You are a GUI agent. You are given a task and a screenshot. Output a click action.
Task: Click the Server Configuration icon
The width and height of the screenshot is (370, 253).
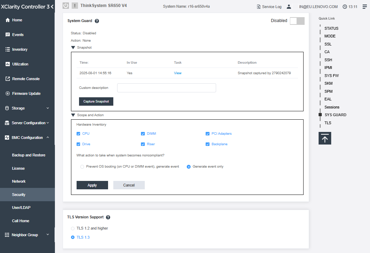click(x=7, y=123)
